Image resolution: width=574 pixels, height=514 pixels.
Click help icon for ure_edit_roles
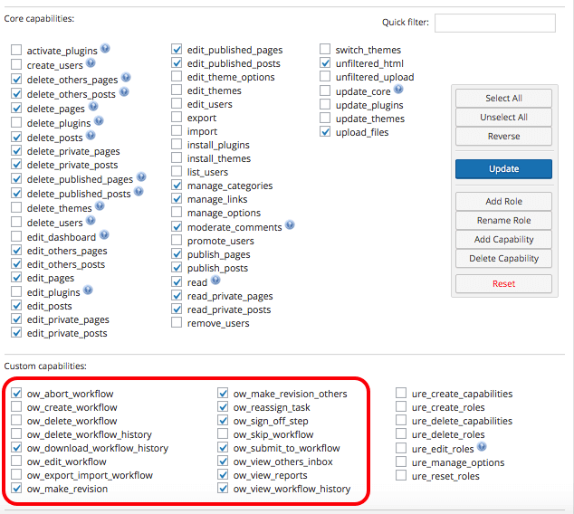click(482, 446)
